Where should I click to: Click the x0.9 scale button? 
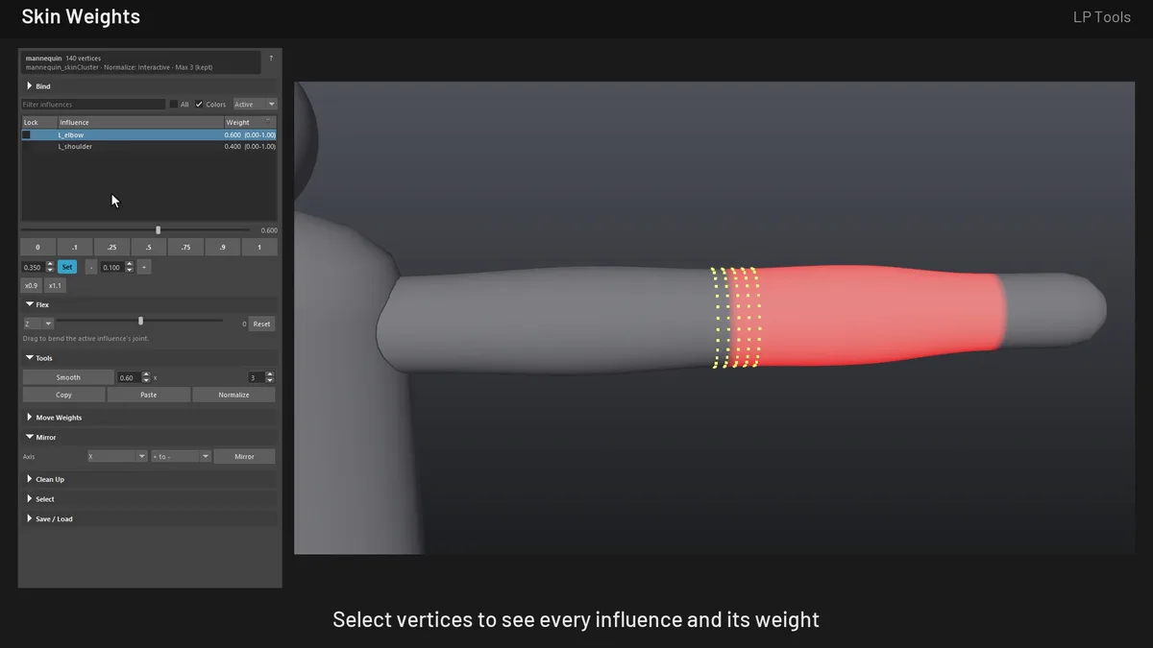[32, 286]
